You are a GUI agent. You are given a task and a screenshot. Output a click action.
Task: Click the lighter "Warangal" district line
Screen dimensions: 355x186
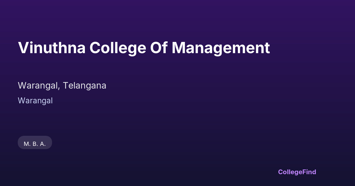pos(35,101)
